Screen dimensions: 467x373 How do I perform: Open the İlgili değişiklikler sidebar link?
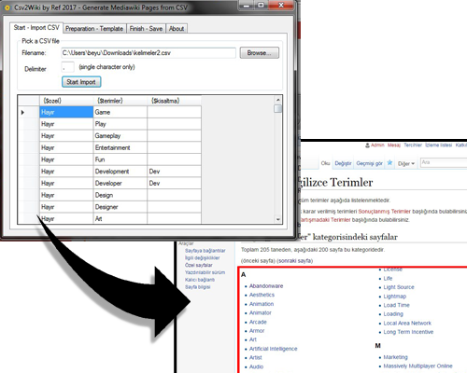[202, 257]
